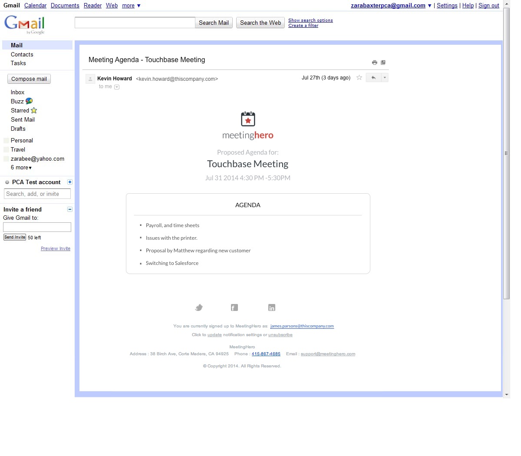
Task: Print the email using the printer icon
Action: (374, 63)
